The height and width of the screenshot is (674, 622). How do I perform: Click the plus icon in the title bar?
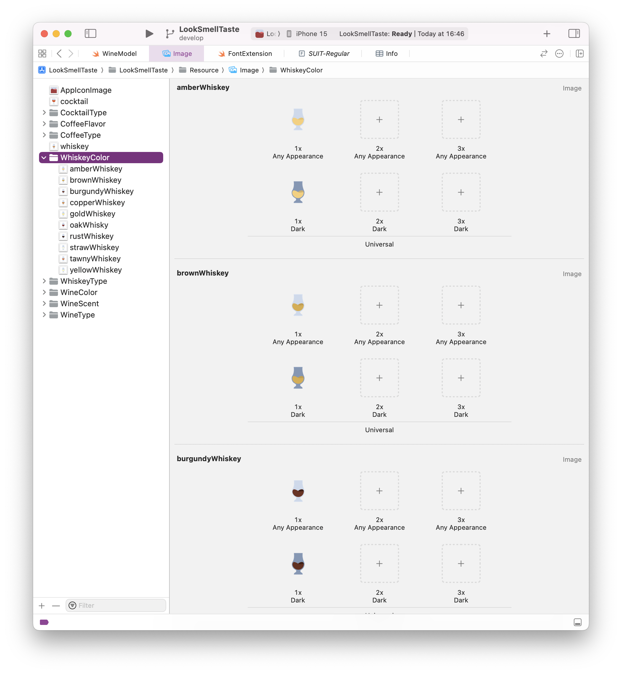547,34
